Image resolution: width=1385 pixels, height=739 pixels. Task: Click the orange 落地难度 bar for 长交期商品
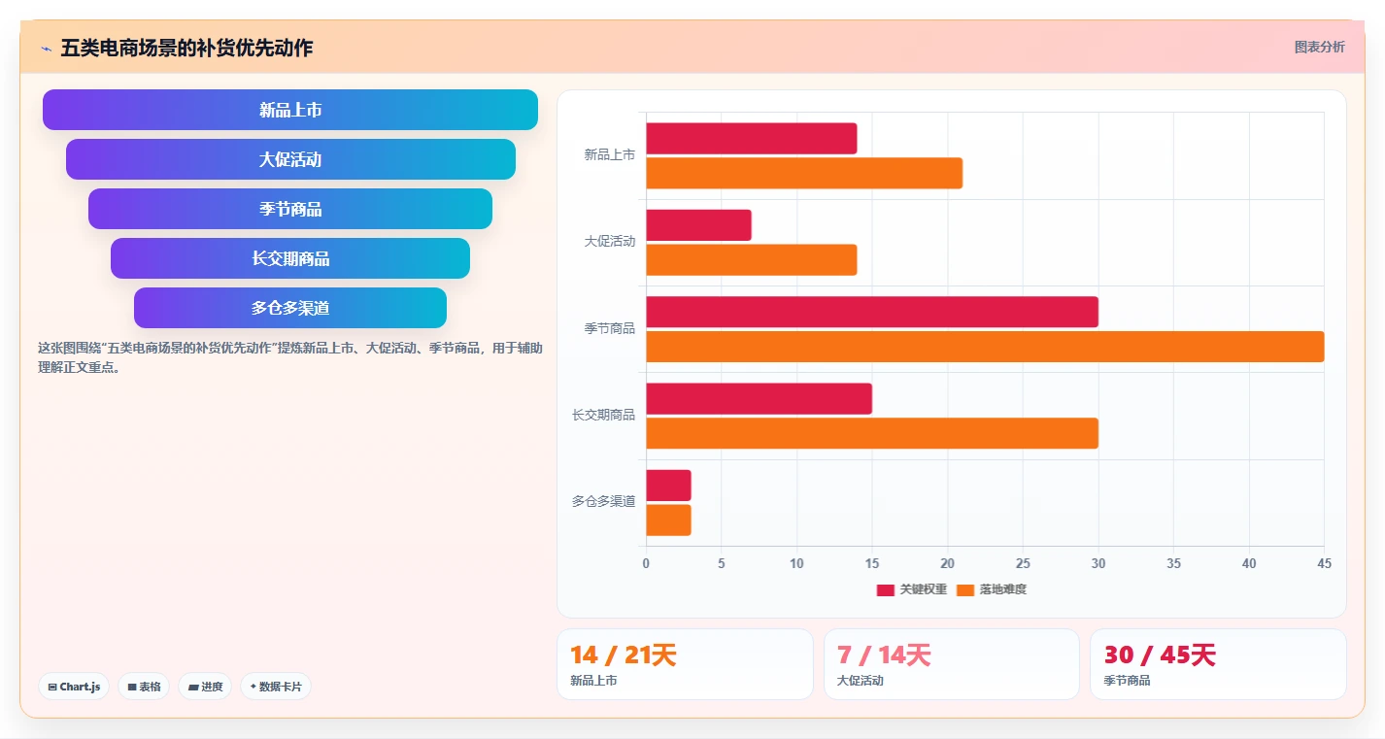coord(872,433)
